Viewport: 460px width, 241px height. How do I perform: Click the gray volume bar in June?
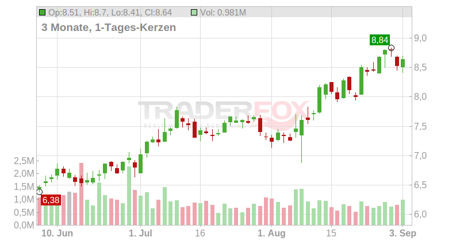coord(69,208)
